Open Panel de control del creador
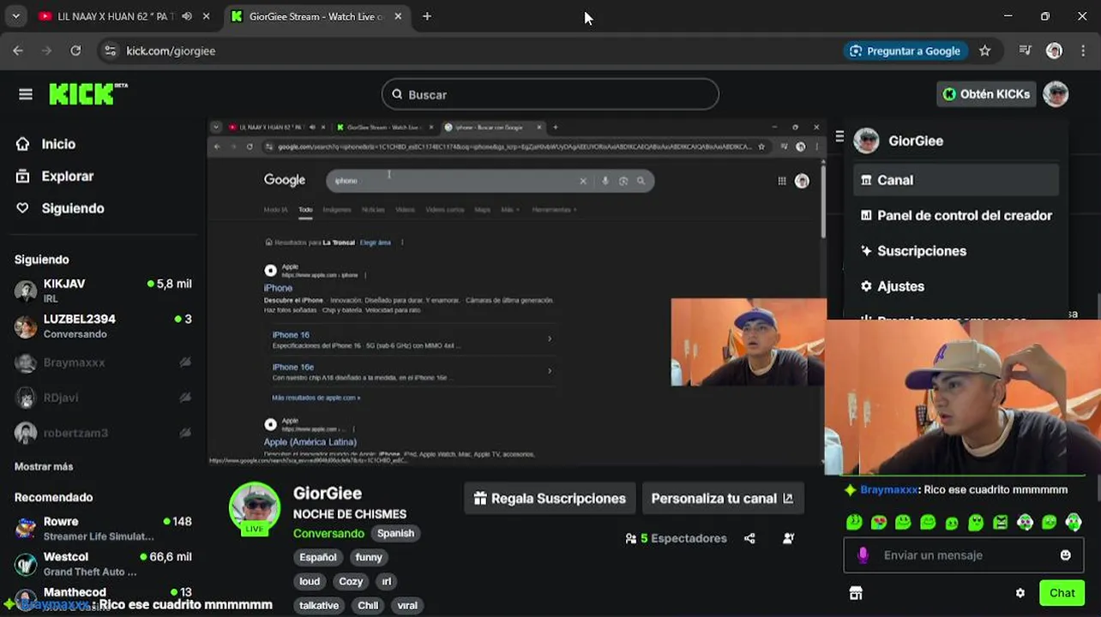The image size is (1101, 617). coord(956,215)
